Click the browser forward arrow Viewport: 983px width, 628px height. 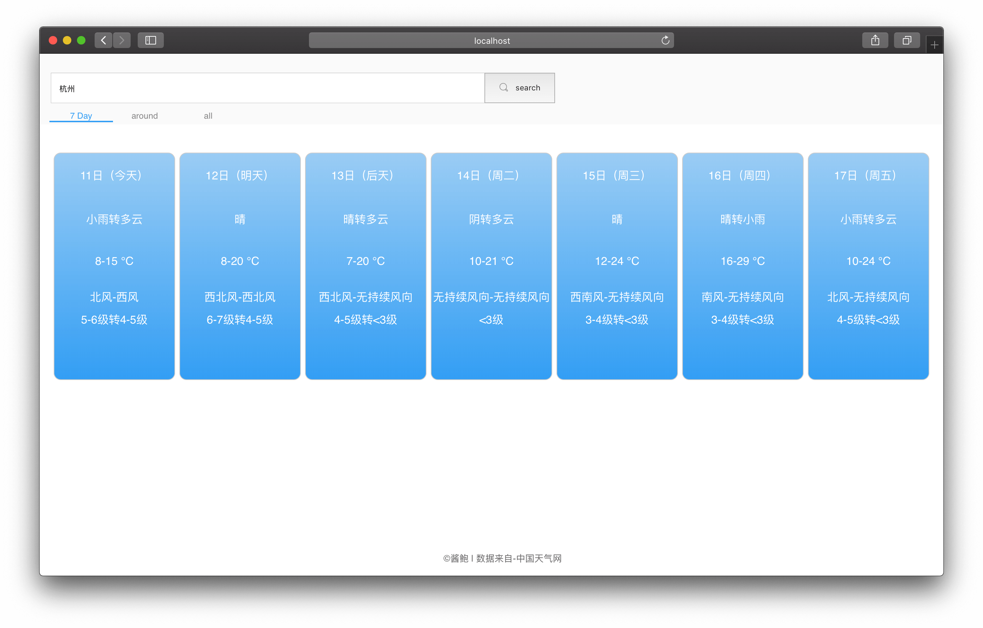(x=122, y=40)
